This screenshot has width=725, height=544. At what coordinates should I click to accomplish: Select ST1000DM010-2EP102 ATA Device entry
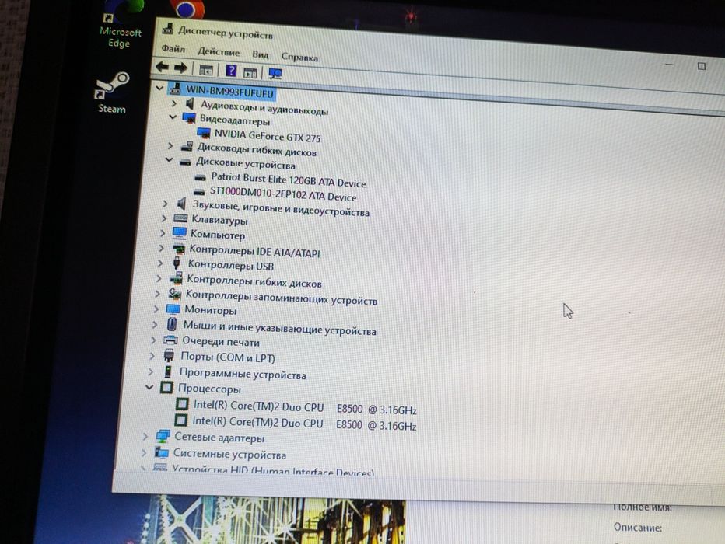click(283, 194)
